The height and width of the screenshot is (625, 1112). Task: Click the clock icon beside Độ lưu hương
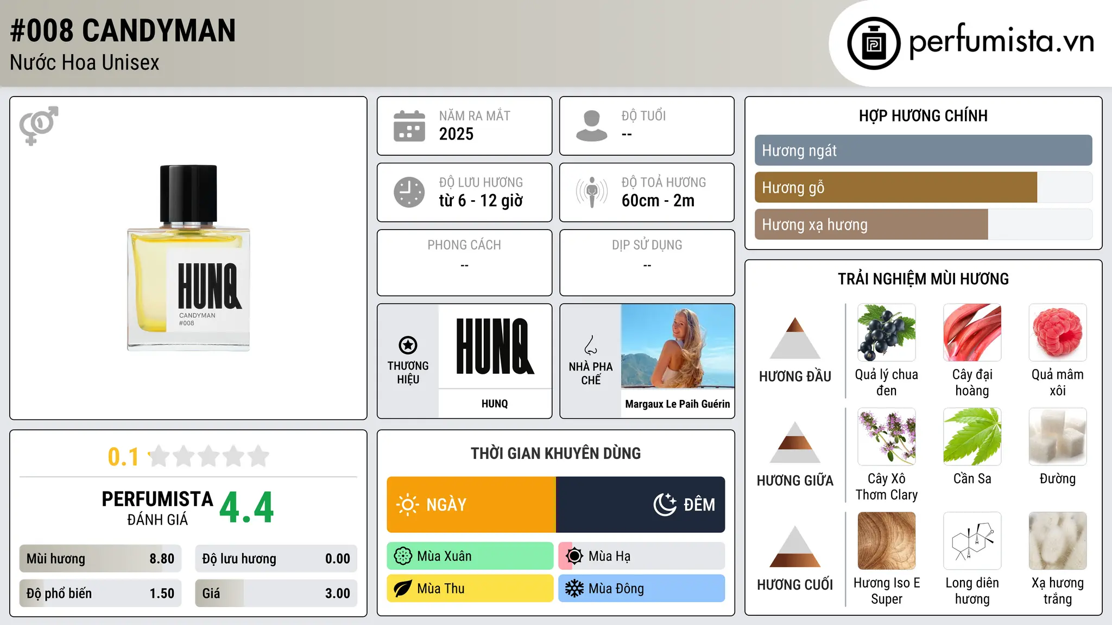(409, 192)
